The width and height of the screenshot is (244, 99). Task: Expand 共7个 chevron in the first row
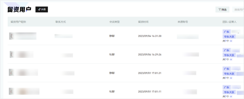[x=231, y=41]
